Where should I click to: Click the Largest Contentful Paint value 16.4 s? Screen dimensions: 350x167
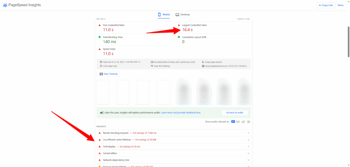click(x=187, y=30)
